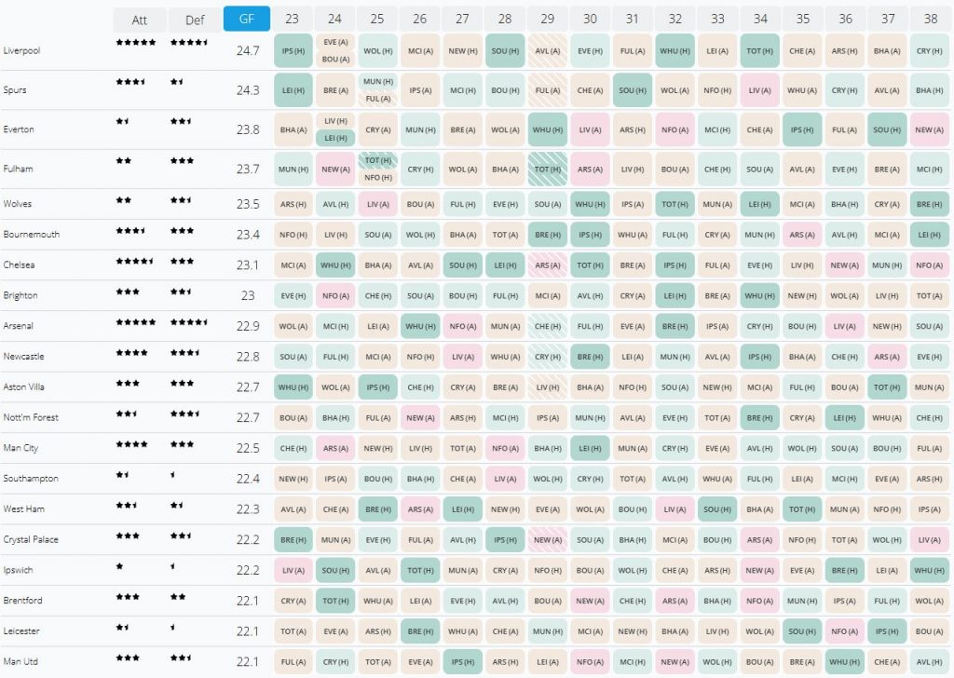The image size is (954, 678).
Task: Click Southampton's defence star rating
Action: tap(173, 475)
